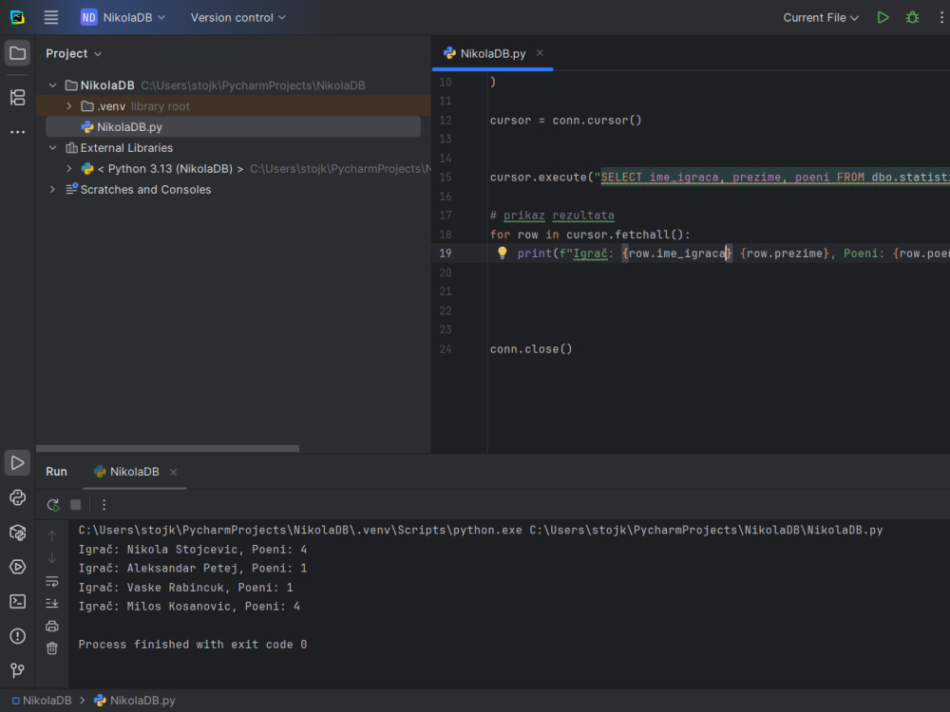
Task: Toggle the Project tool window folder icon
Action: [x=17, y=53]
